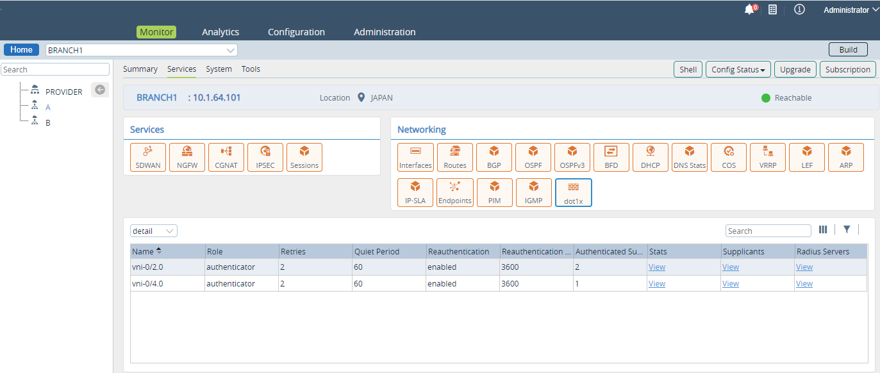Open the column chooser icon
The height and width of the screenshot is (373, 880).
pyautogui.click(x=823, y=230)
